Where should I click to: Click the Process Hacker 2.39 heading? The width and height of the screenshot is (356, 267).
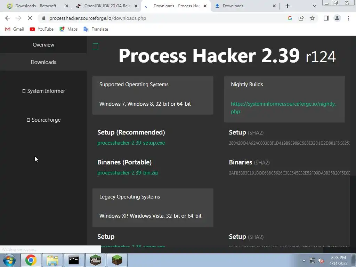[x=227, y=56]
